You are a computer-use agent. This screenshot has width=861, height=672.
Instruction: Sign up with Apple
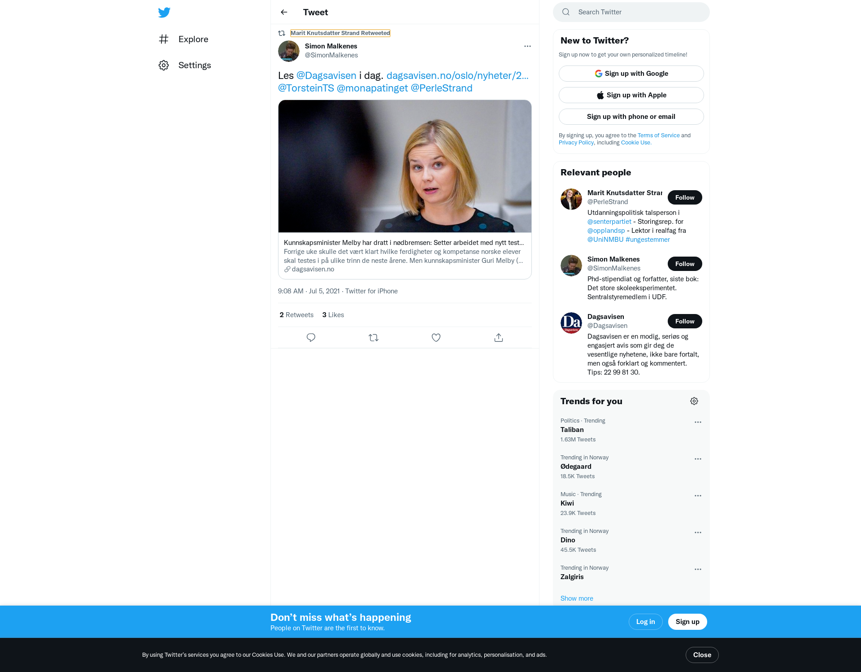(x=631, y=95)
